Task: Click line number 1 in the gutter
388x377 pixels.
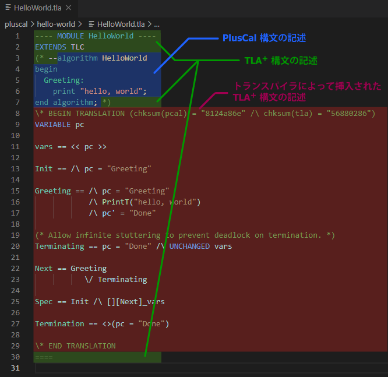Action: (17, 36)
